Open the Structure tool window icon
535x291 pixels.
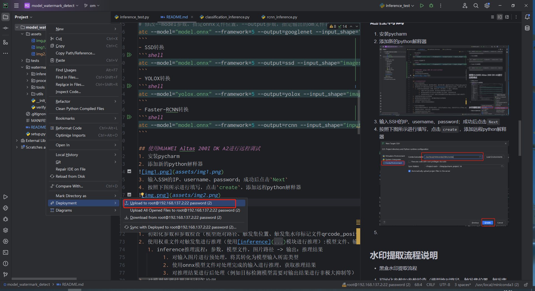coord(6,42)
